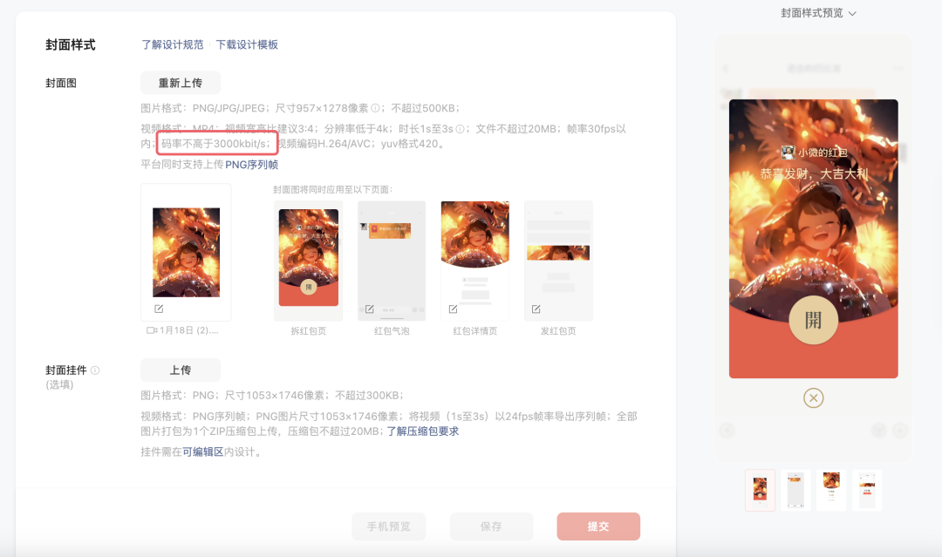The height and width of the screenshot is (557, 942).
Task: Click the video file icon beside 1月18日 (2)
Action: [x=152, y=330]
